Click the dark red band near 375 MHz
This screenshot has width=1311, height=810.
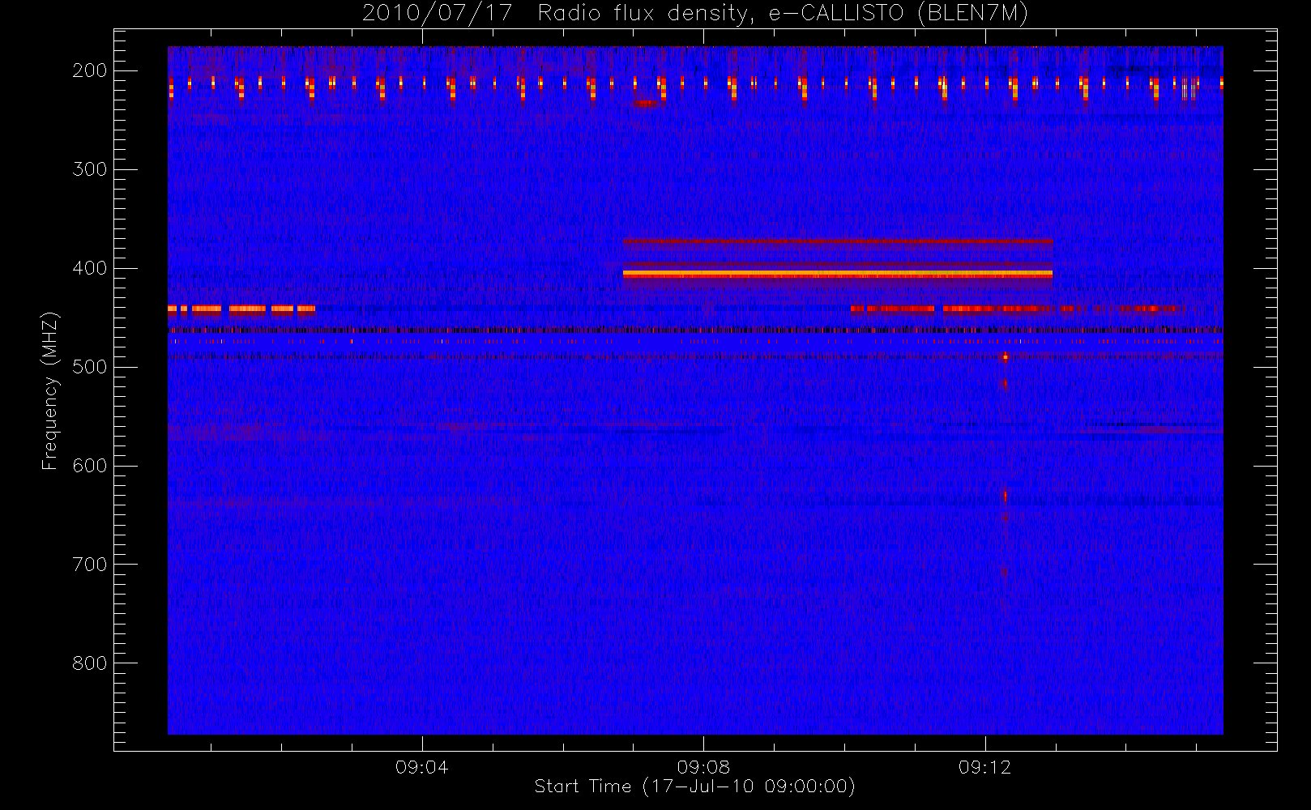[x=838, y=241]
